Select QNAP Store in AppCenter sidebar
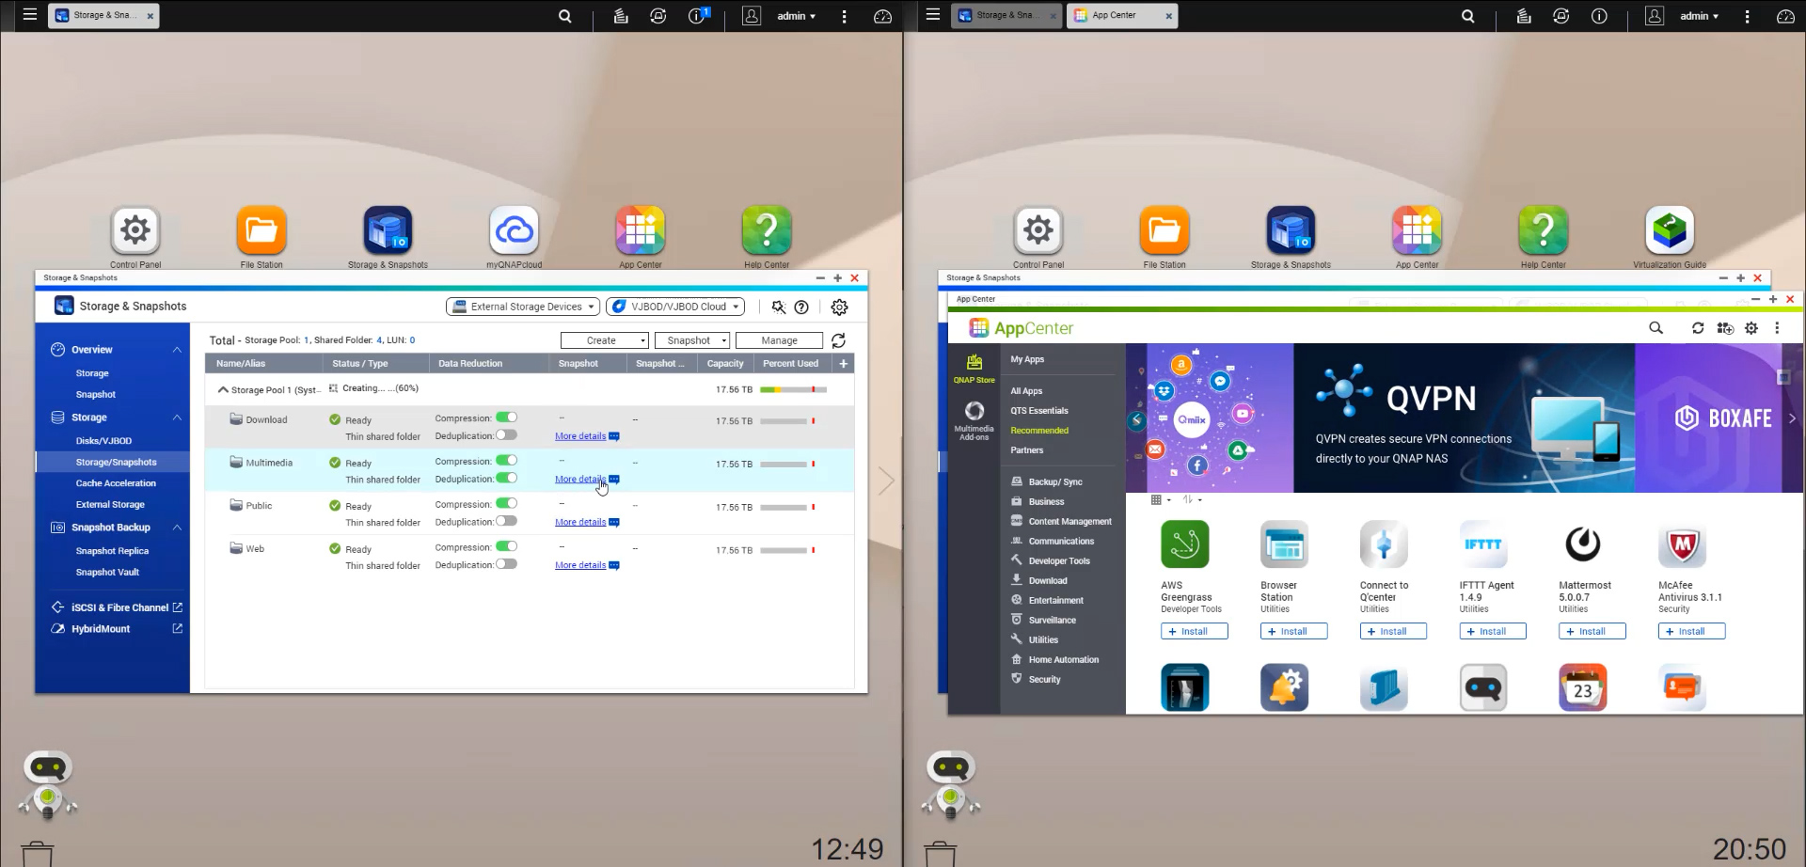The height and width of the screenshot is (867, 1806). pyautogui.click(x=974, y=369)
